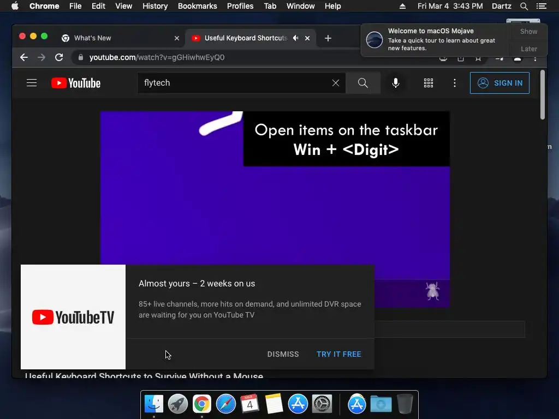Open the Window menu
The height and width of the screenshot is (419, 559).
point(301,6)
